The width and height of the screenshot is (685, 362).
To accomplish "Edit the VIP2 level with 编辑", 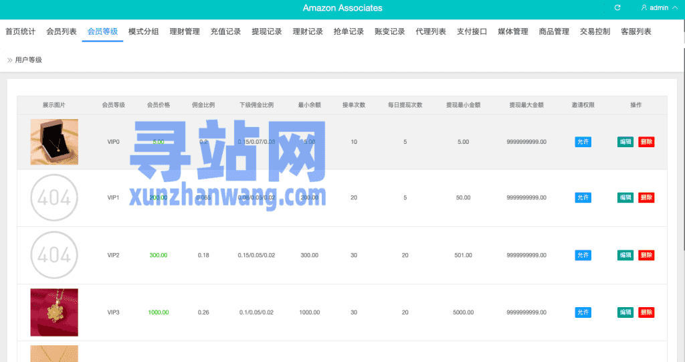I will click(x=625, y=255).
